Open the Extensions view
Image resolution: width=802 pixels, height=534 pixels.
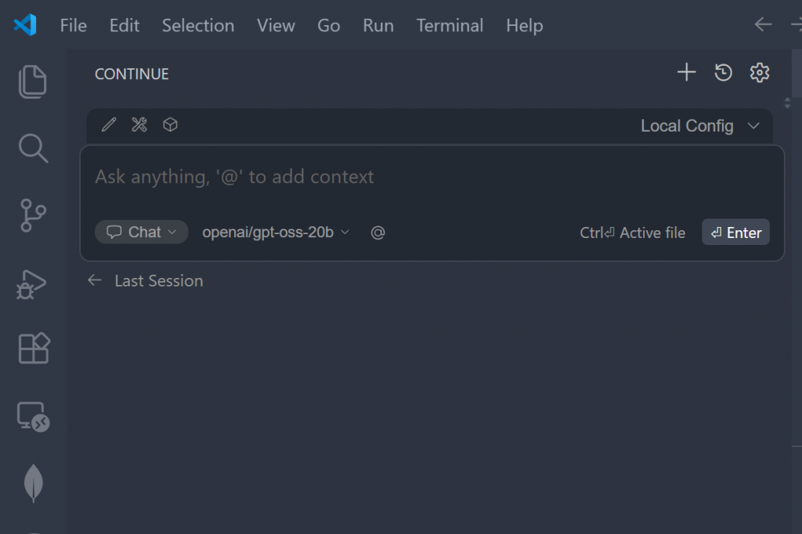point(34,348)
